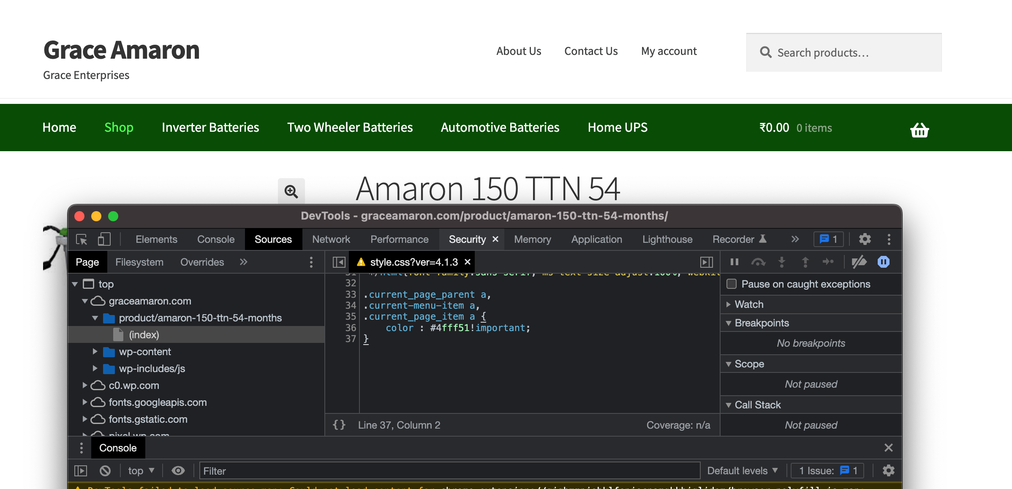Click the console Filter input field
Image resolution: width=1012 pixels, height=489 pixels.
tap(449, 470)
